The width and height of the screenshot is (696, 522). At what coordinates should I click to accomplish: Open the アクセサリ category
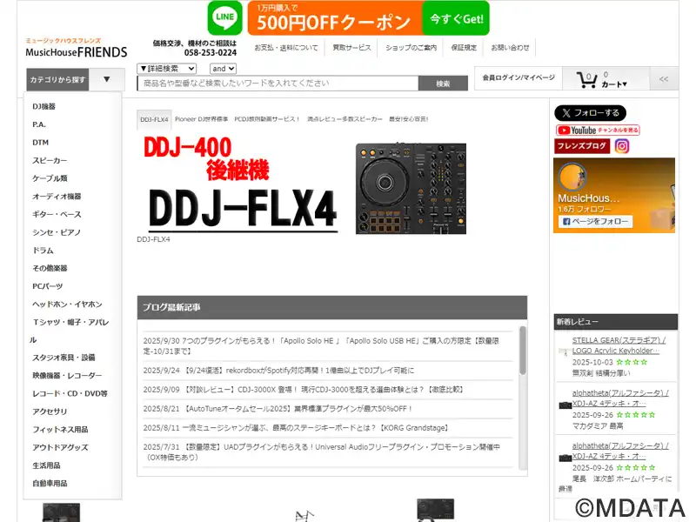[x=50, y=412]
